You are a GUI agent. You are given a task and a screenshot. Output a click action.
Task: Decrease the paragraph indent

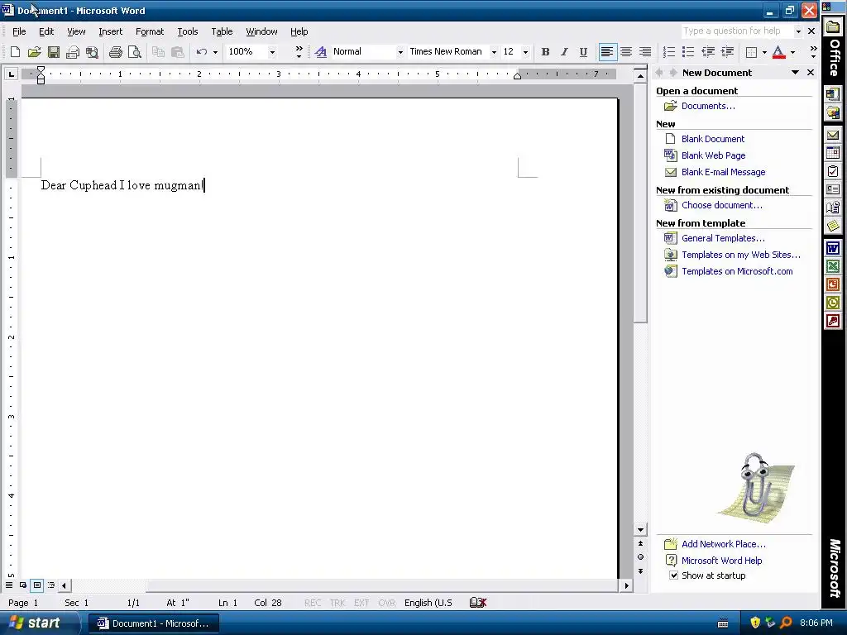pyautogui.click(x=708, y=52)
